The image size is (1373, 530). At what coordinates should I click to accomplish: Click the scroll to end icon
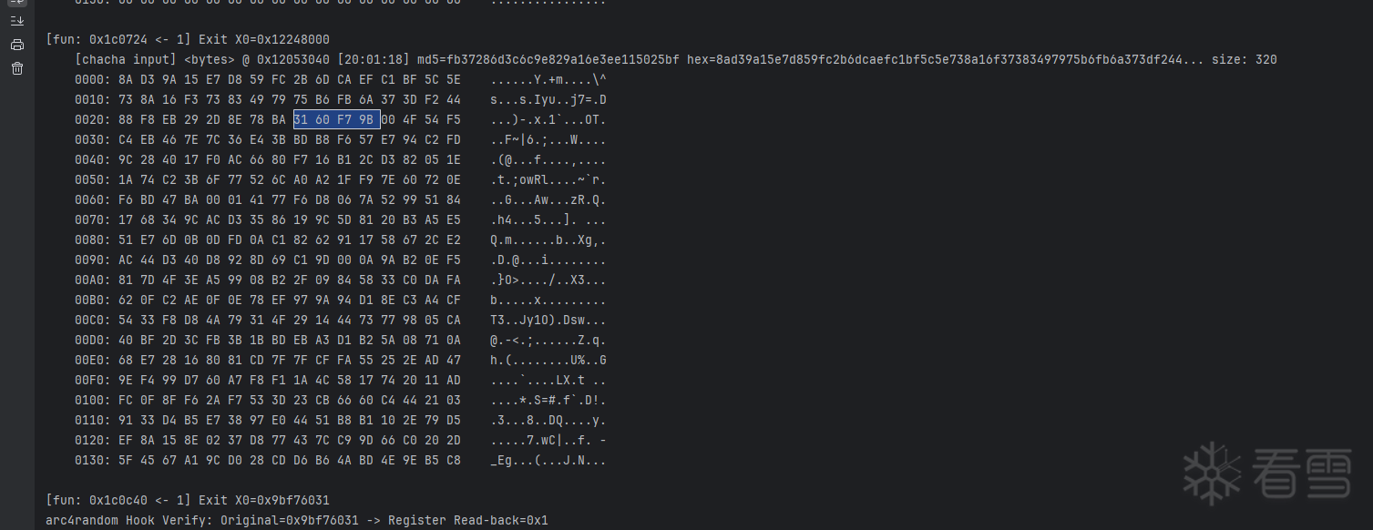pyautogui.click(x=17, y=21)
